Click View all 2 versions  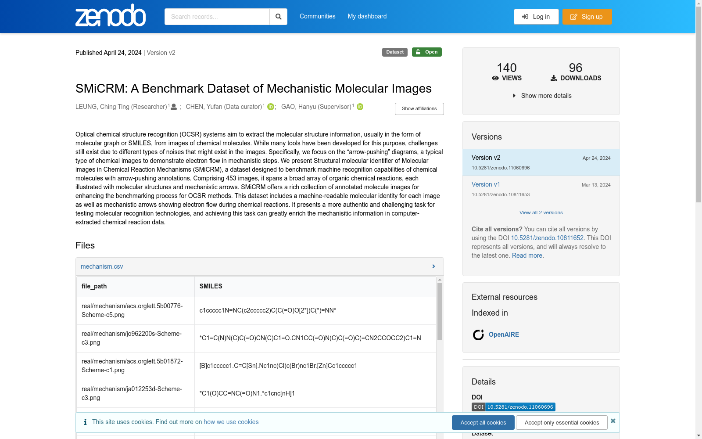point(541,212)
